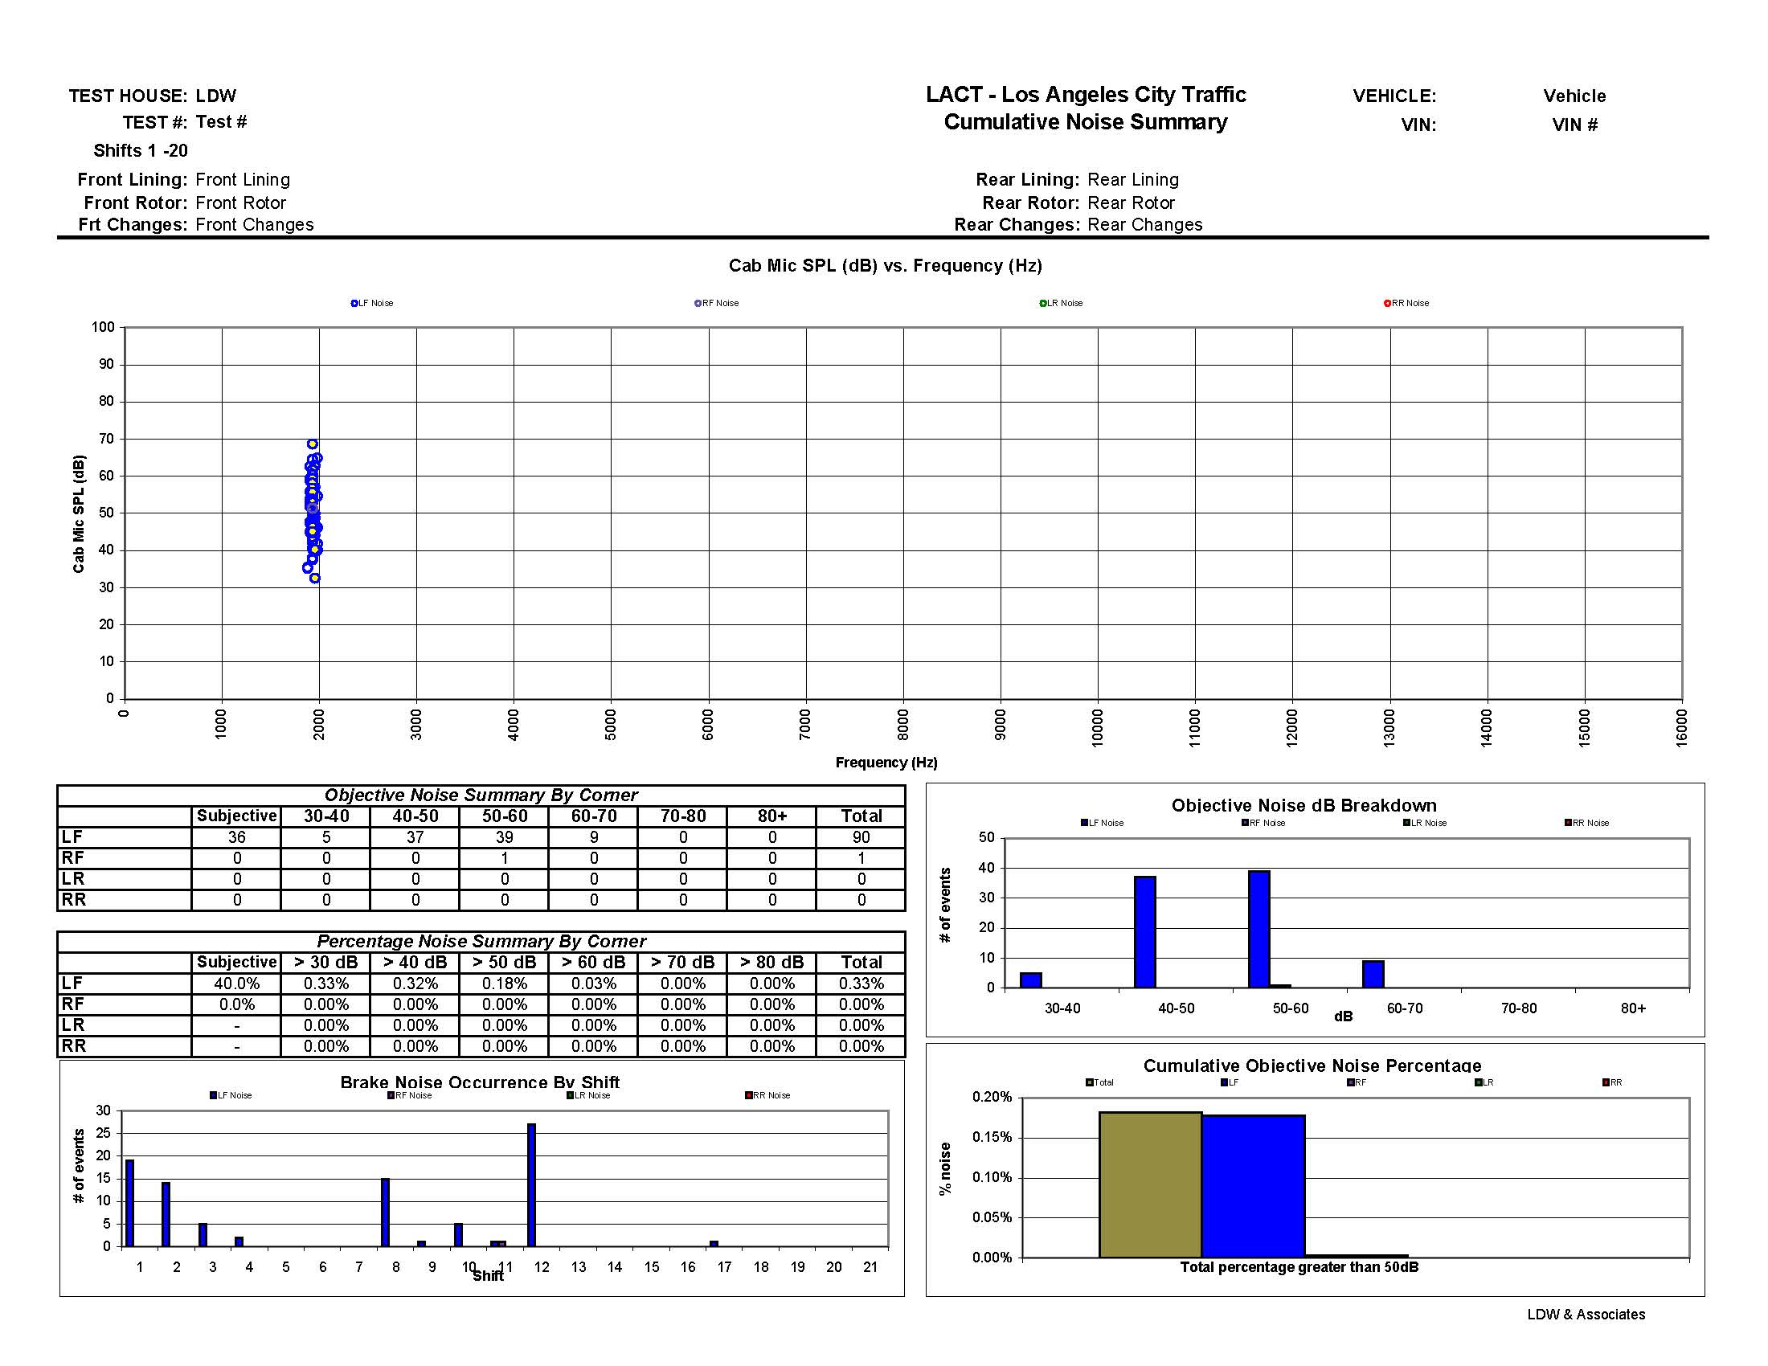Click the 'Vehicle' value next to VEHICLE:
This screenshot has height=1366, width=1768.
pyautogui.click(x=1574, y=96)
